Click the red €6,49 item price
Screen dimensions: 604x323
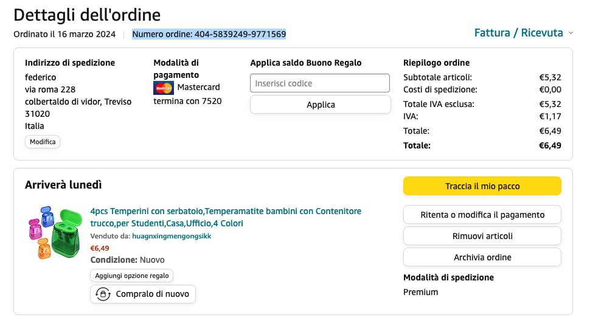pyautogui.click(x=100, y=248)
